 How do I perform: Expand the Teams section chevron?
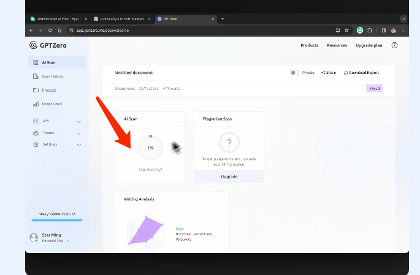point(79,133)
